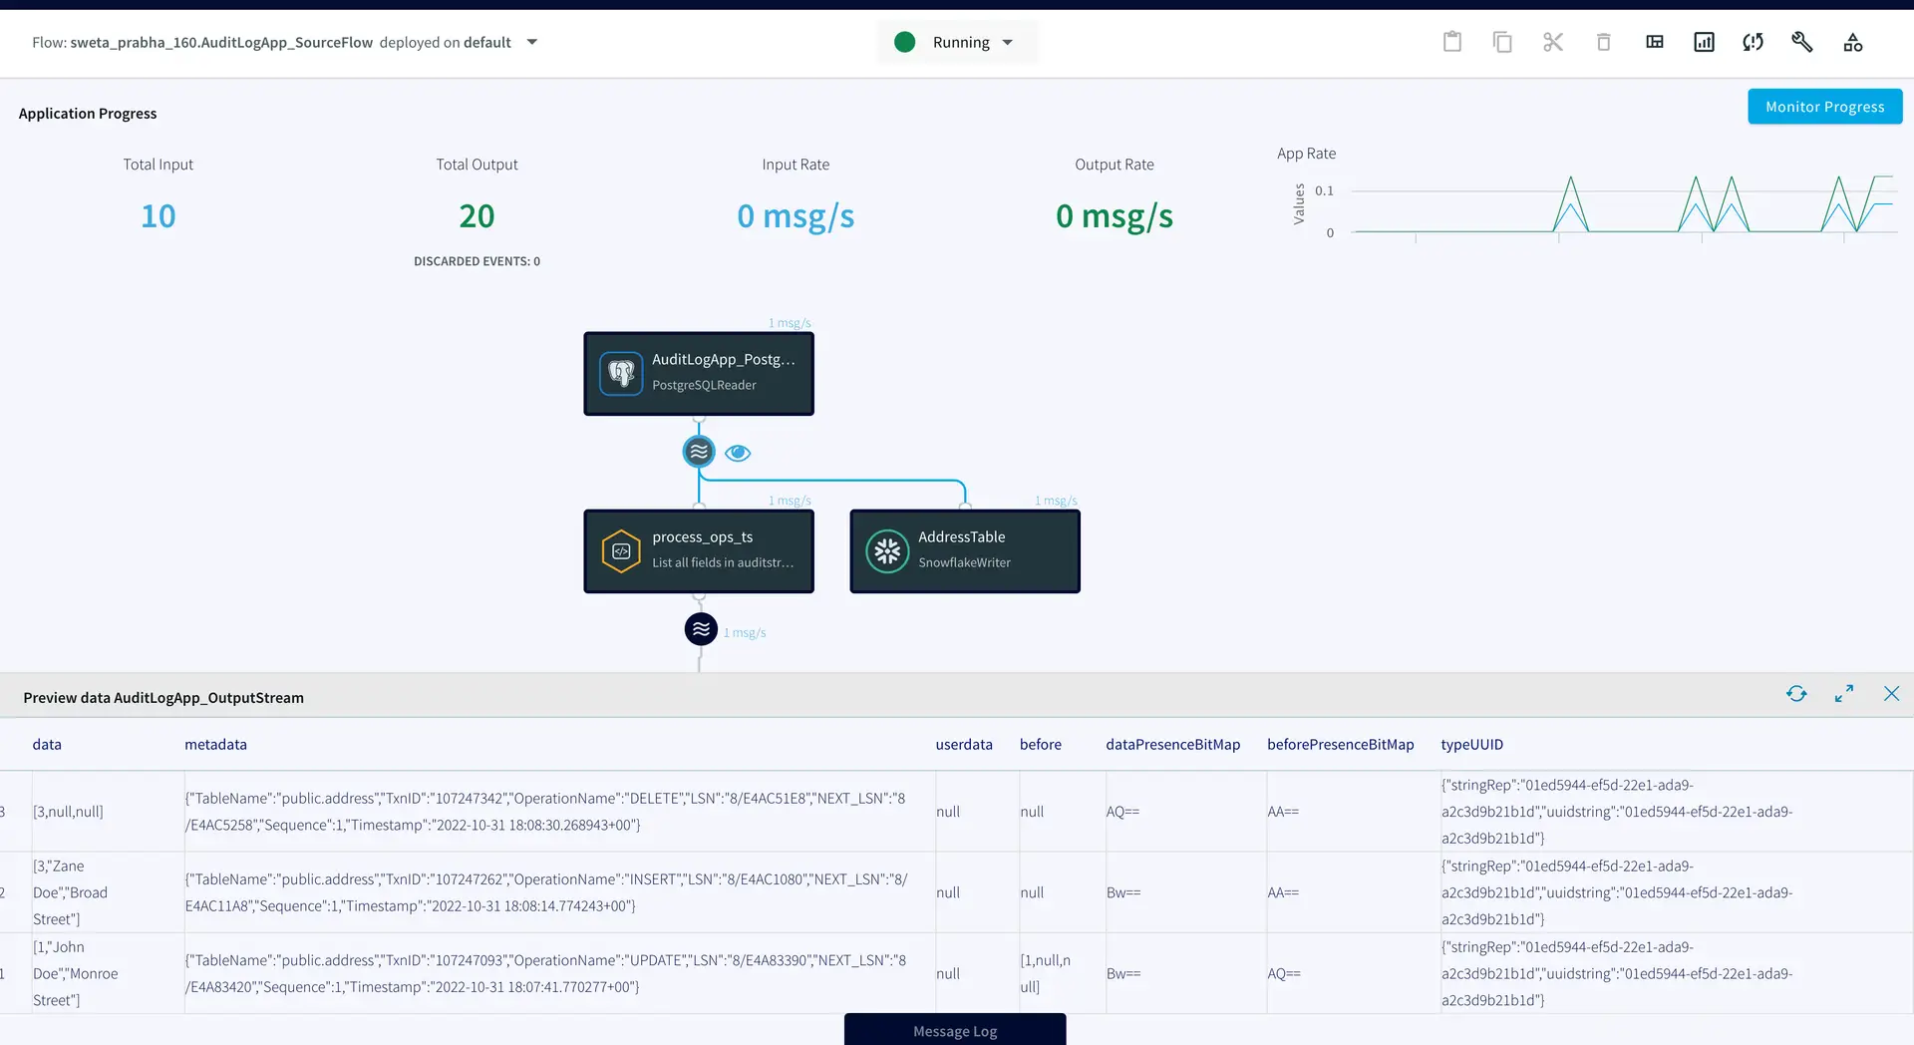Click the metadata column header
Viewport: 1914px width, 1045px height.
[215, 745]
